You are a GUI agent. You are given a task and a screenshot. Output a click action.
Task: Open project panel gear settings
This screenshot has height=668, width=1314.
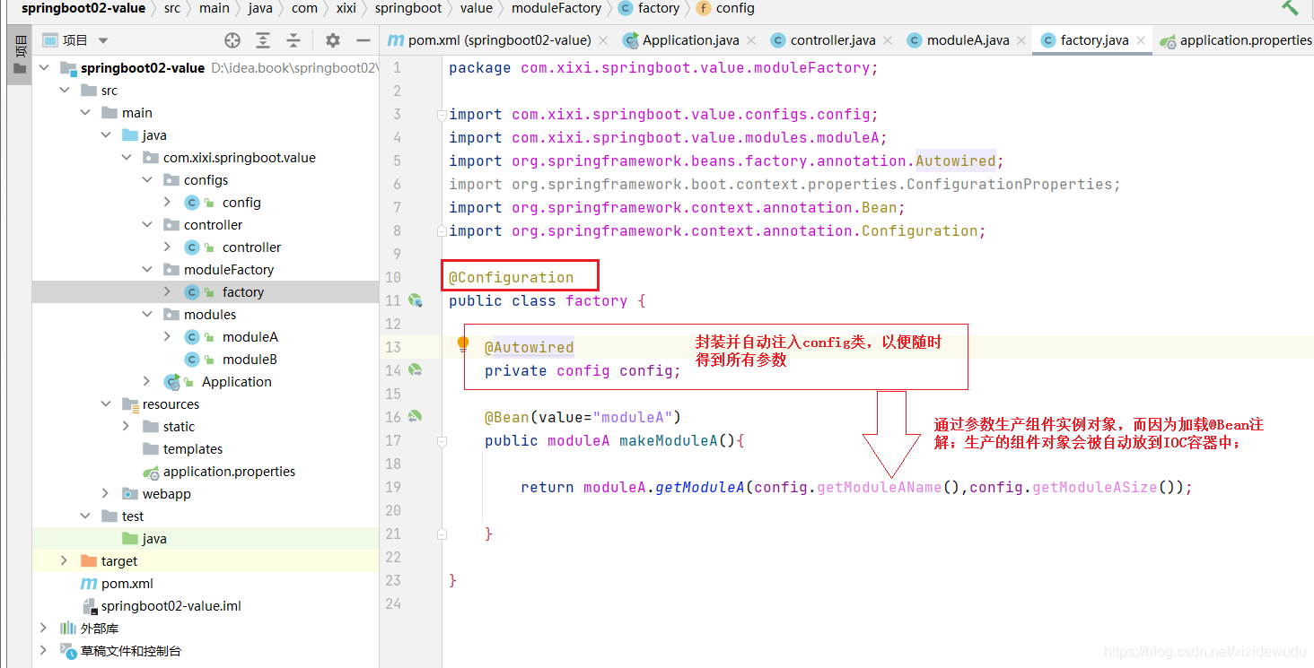point(333,40)
